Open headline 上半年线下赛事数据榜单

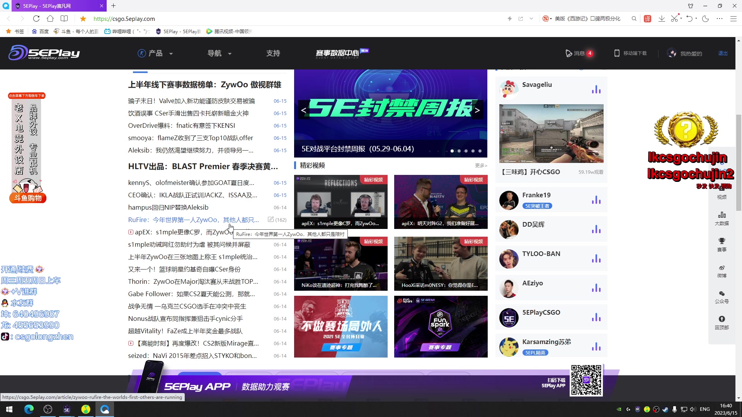click(x=205, y=85)
